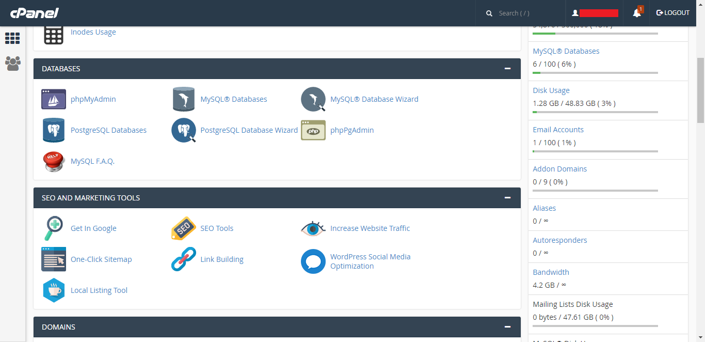The image size is (705, 342).
Task: Open the phpPgAdmin icon
Action: click(x=313, y=130)
